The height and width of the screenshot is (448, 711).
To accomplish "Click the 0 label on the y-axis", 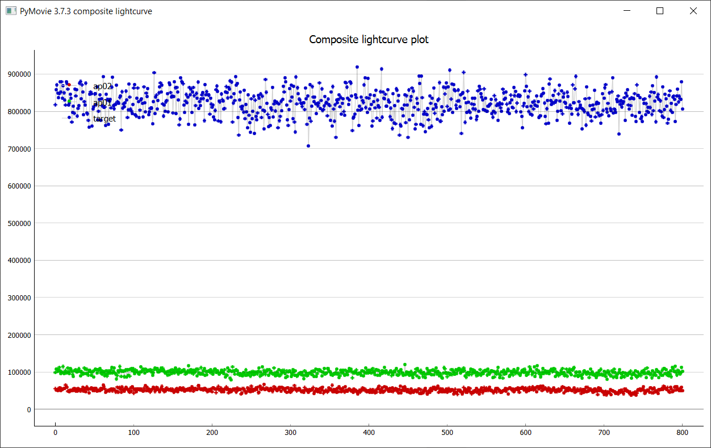I will click(29, 409).
